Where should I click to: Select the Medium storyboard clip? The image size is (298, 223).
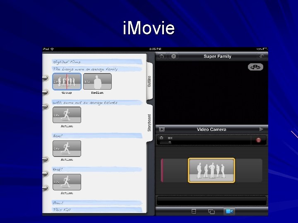tap(97, 81)
